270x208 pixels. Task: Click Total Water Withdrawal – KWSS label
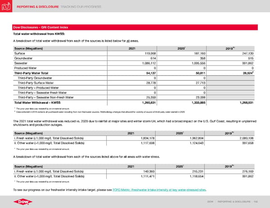pyautogui.click(x=37, y=102)
